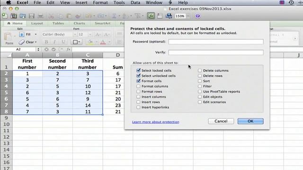Enable Format columns checkbox

pos(138,86)
